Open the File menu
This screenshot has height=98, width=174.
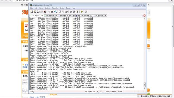[x=32, y=8]
